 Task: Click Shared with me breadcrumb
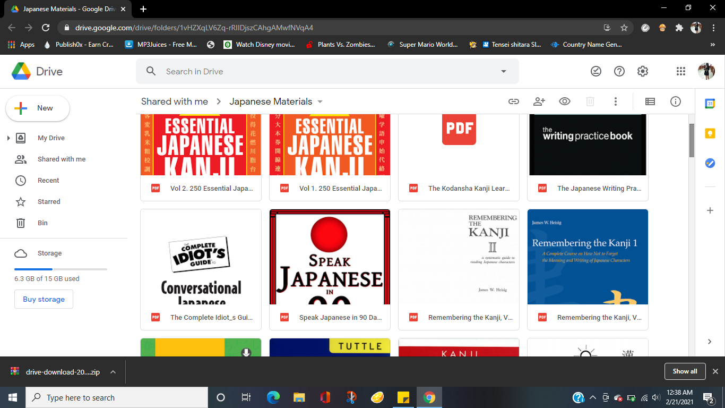click(175, 101)
